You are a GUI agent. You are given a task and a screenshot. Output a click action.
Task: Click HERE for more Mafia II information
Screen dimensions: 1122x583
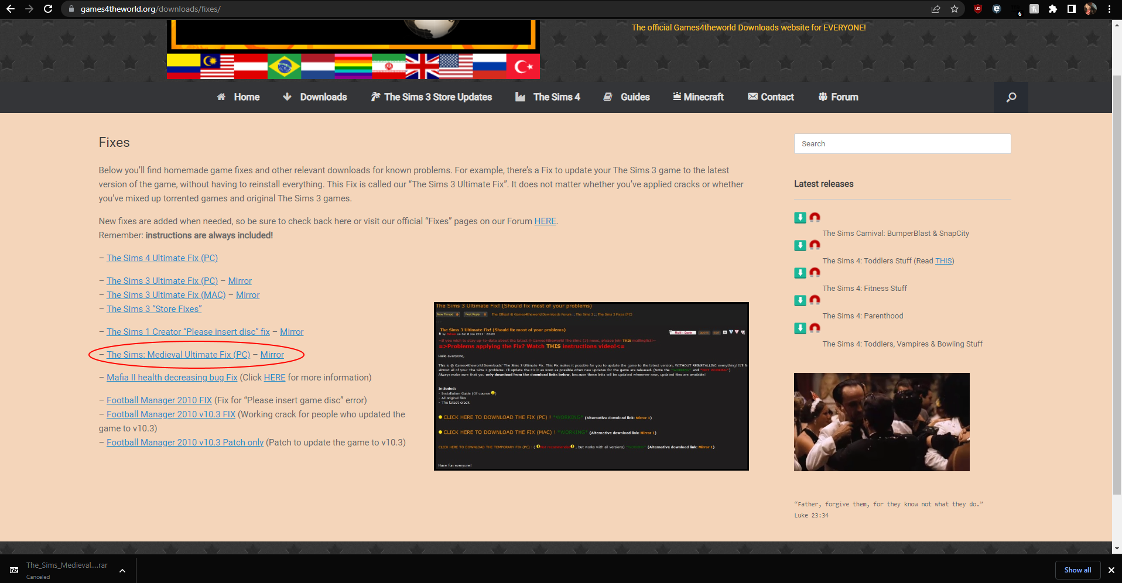pos(275,378)
